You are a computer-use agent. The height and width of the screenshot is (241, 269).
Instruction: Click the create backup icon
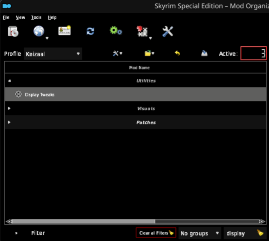pos(204,53)
